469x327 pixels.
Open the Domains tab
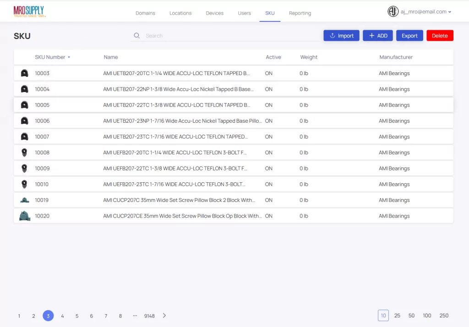[x=145, y=13]
